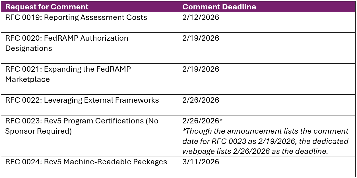The width and height of the screenshot is (357, 178).
Task: Click the 2/26/2026 deadline for RFC 0022
Action: [201, 100]
